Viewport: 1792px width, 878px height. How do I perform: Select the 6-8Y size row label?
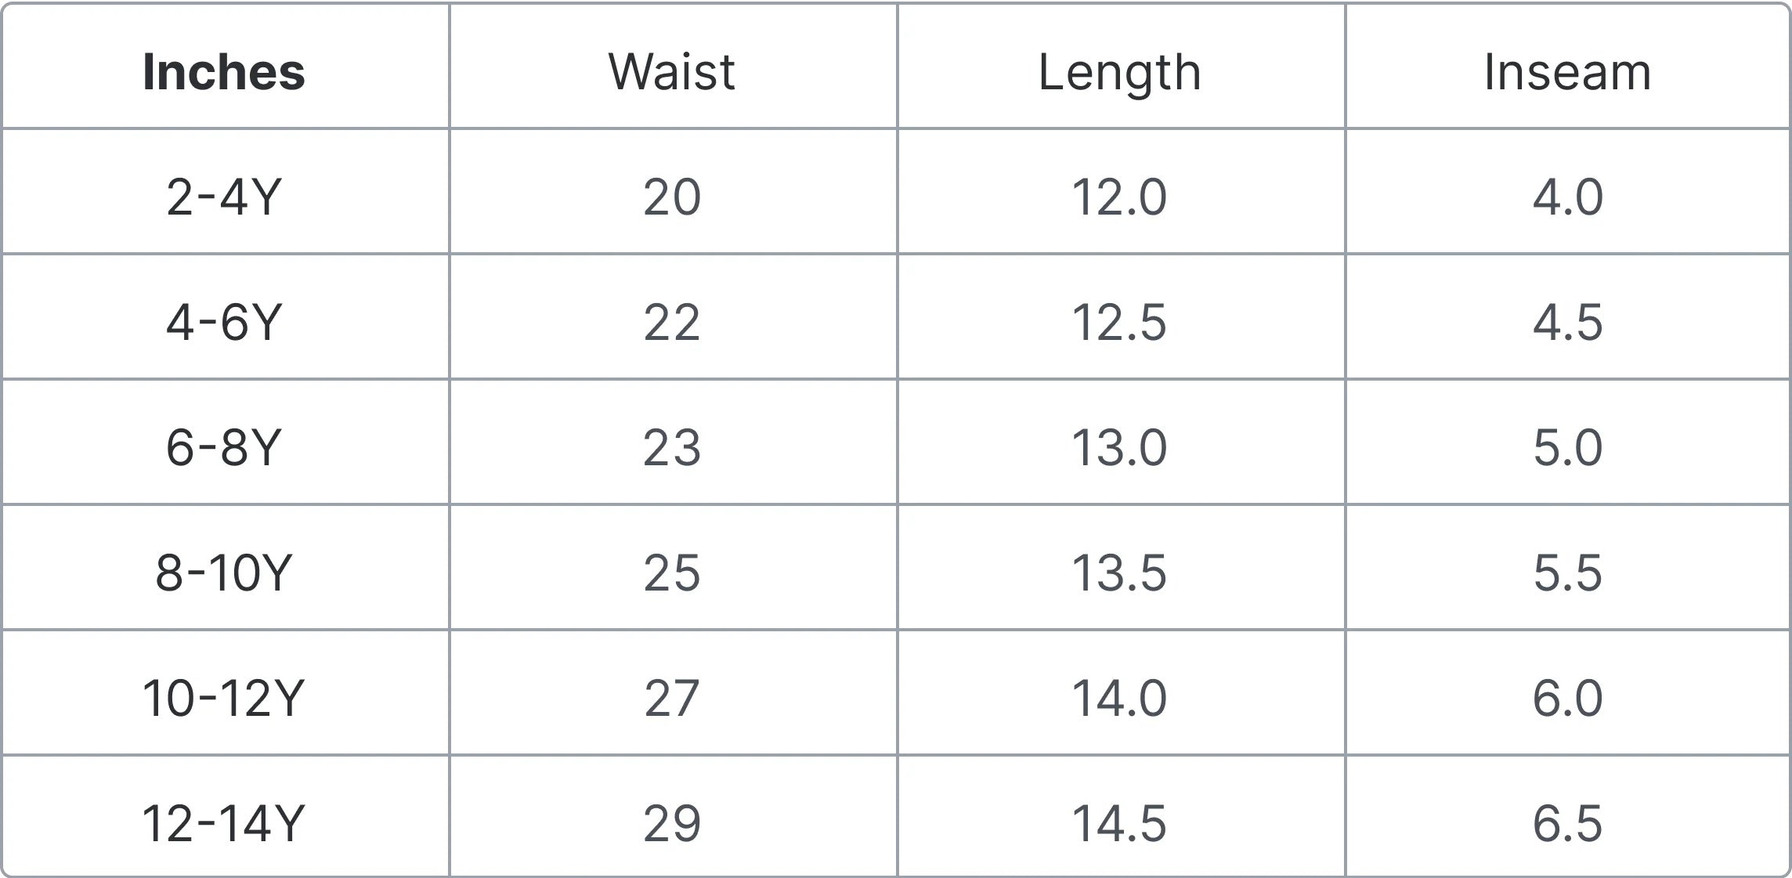pyautogui.click(x=224, y=447)
